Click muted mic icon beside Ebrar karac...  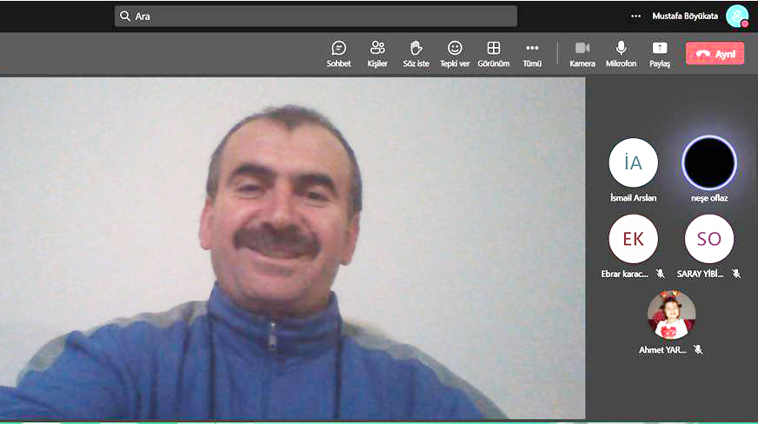click(661, 274)
